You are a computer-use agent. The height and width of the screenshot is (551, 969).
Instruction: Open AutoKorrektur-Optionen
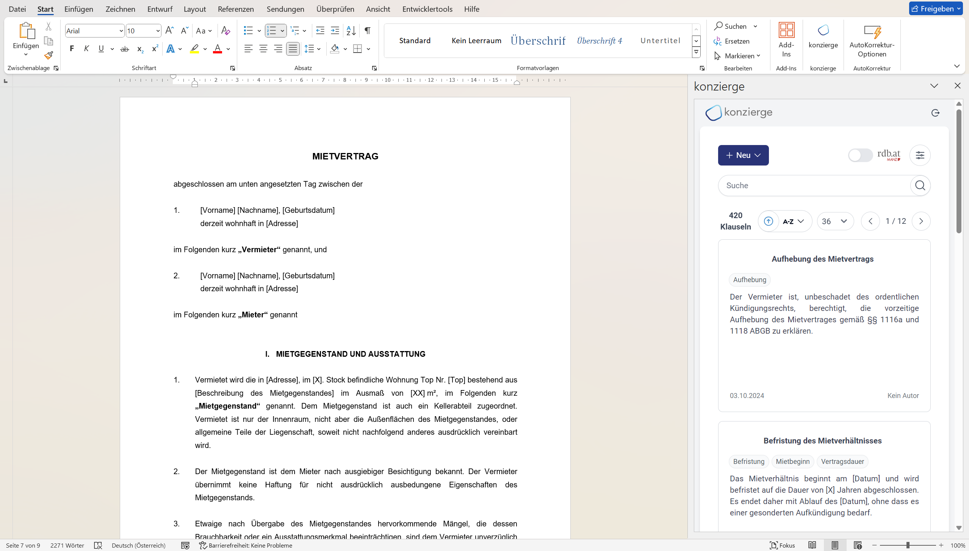coord(872,41)
